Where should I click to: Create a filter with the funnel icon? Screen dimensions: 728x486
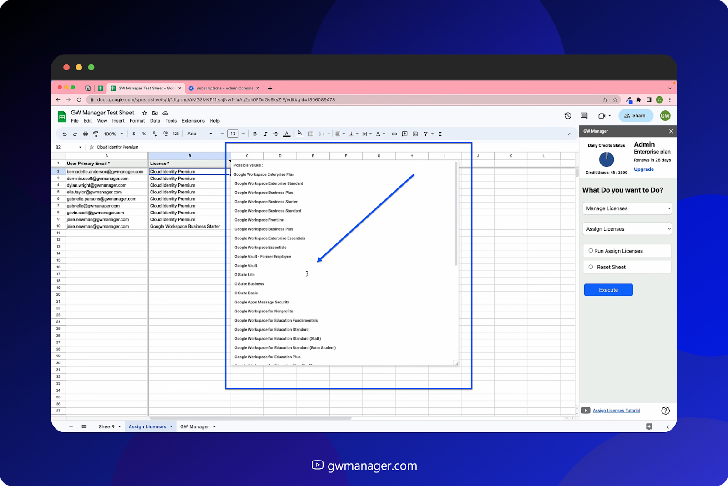425,134
